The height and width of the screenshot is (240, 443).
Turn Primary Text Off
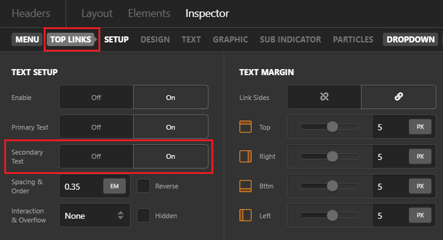tap(96, 127)
